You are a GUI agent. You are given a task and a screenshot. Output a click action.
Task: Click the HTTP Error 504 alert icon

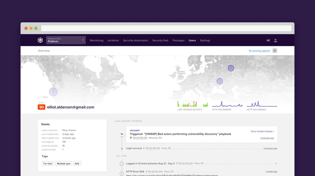pyautogui.click(x=122, y=173)
